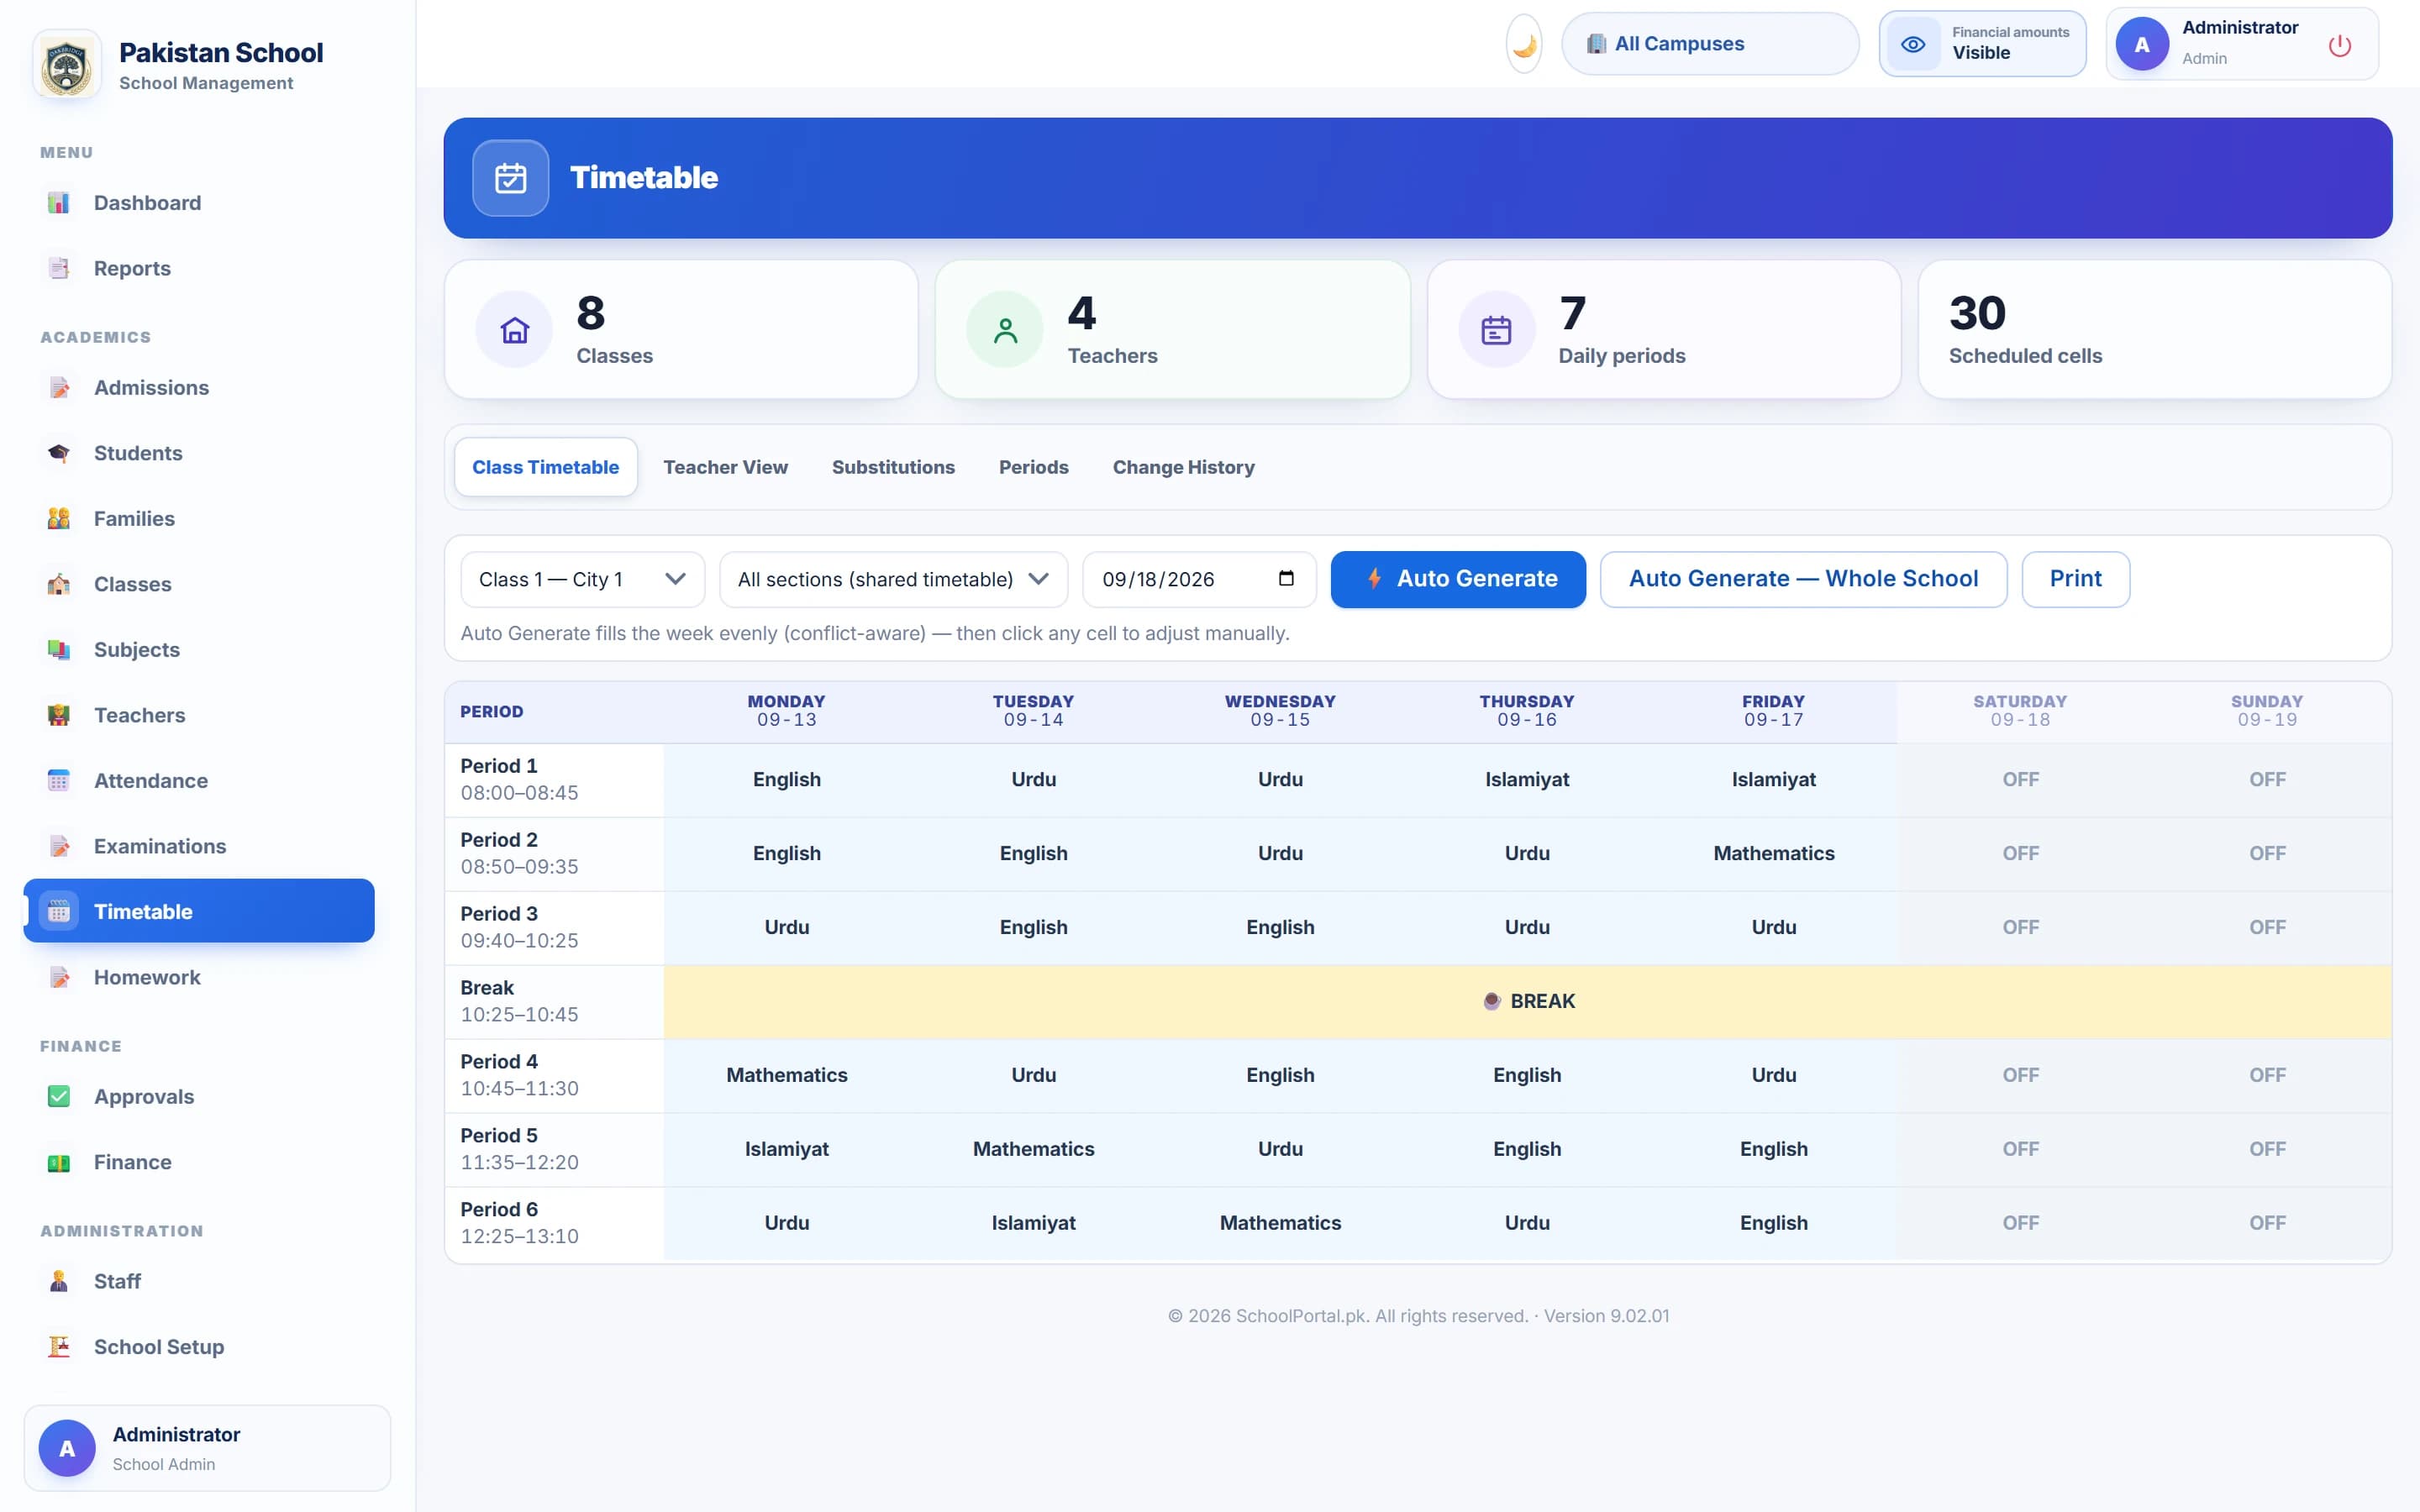
Task: Click Wednesday Period 6 Mathematics cell
Action: coord(1280,1223)
